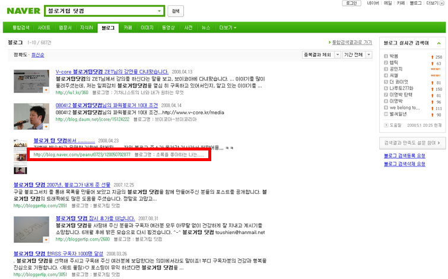Expand the top-right 더보기 dropdown

(x=435, y=3)
